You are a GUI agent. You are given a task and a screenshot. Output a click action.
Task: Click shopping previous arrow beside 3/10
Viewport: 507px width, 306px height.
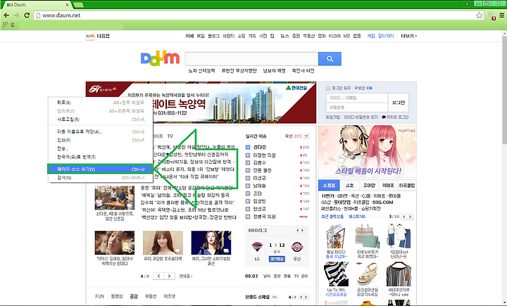point(404,217)
